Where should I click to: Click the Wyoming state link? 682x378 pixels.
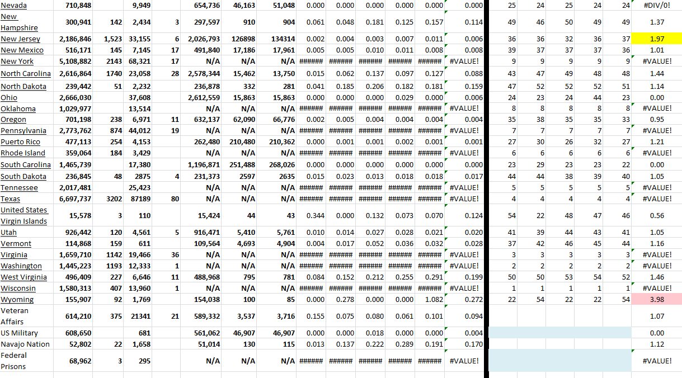click(17, 300)
